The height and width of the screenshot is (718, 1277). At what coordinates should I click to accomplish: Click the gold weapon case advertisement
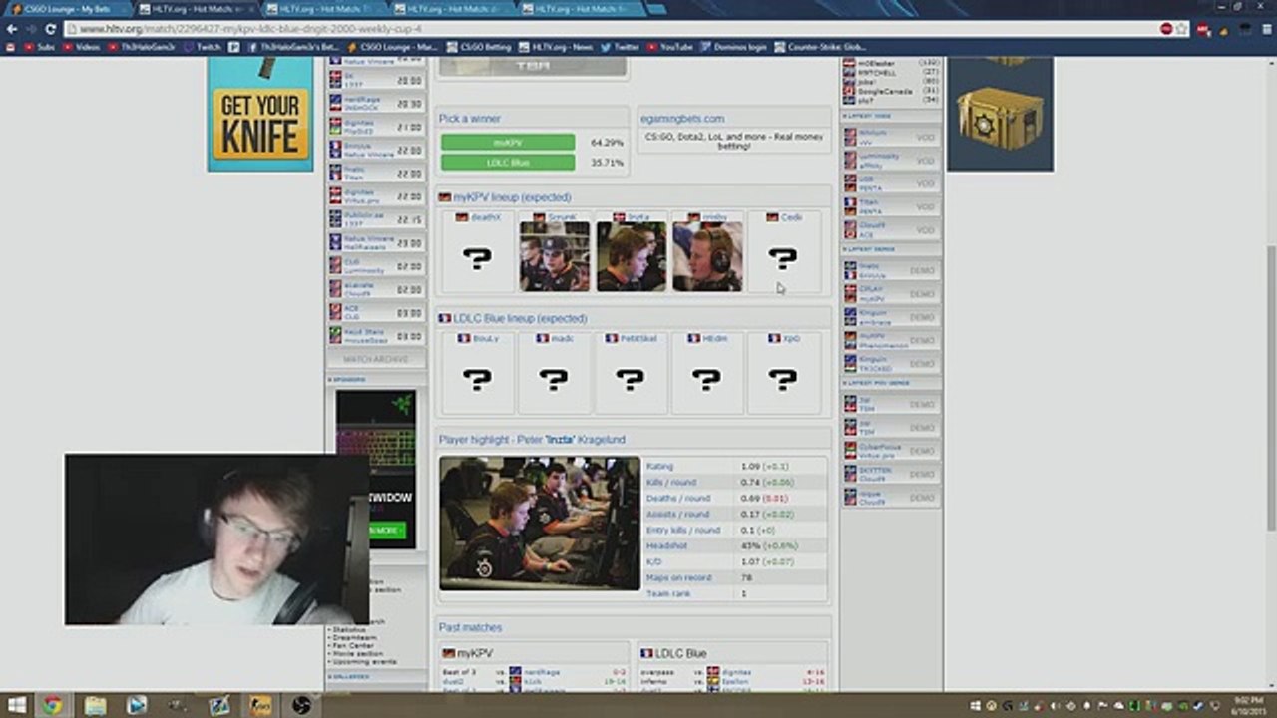[x=1000, y=114]
